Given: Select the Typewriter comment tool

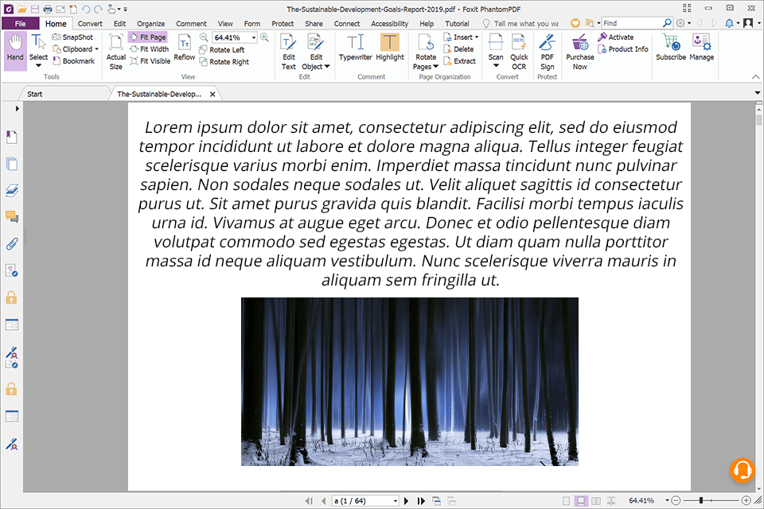Looking at the screenshot, I should coord(355,48).
